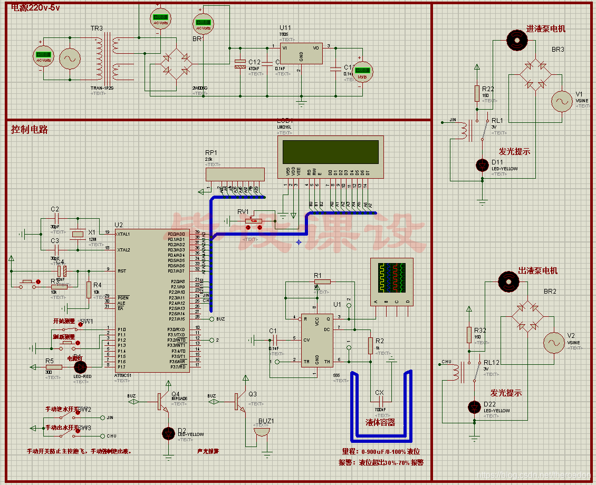596x485 pixels.
Task: Click the DC voltmeter at the 7805 output
Action: tap(362, 72)
